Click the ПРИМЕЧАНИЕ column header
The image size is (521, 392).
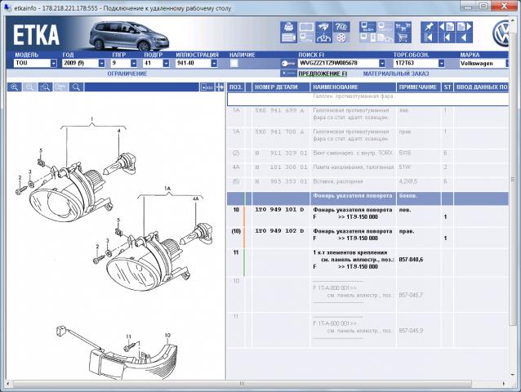(418, 87)
